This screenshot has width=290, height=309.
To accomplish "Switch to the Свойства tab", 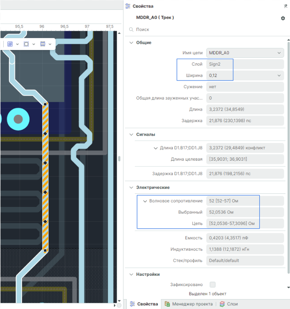I will click(144, 304).
